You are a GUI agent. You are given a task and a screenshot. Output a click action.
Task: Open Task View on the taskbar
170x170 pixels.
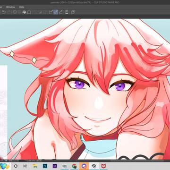point(25,166)
